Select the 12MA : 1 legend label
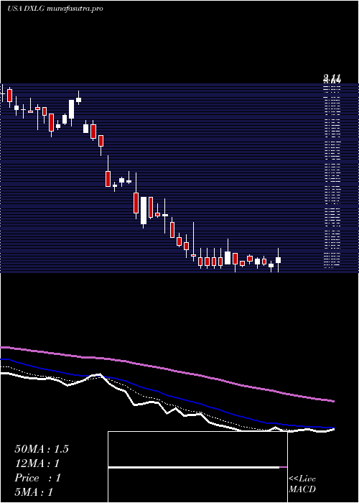This screenshot has height=503, width=359. pos(37,463)
